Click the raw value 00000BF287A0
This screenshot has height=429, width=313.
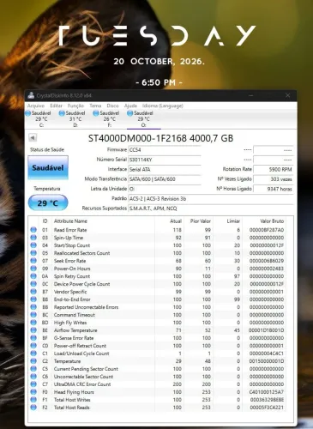(267, 230)
